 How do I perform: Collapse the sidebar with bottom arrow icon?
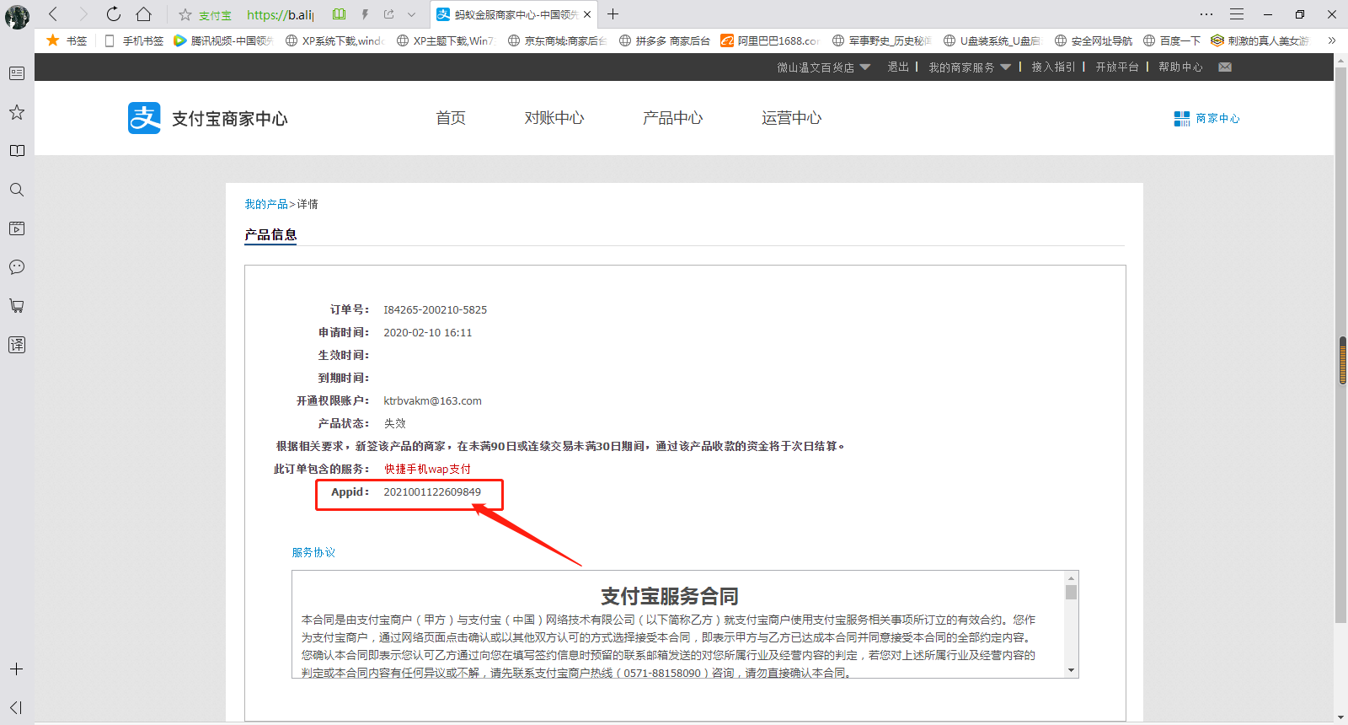17,707
